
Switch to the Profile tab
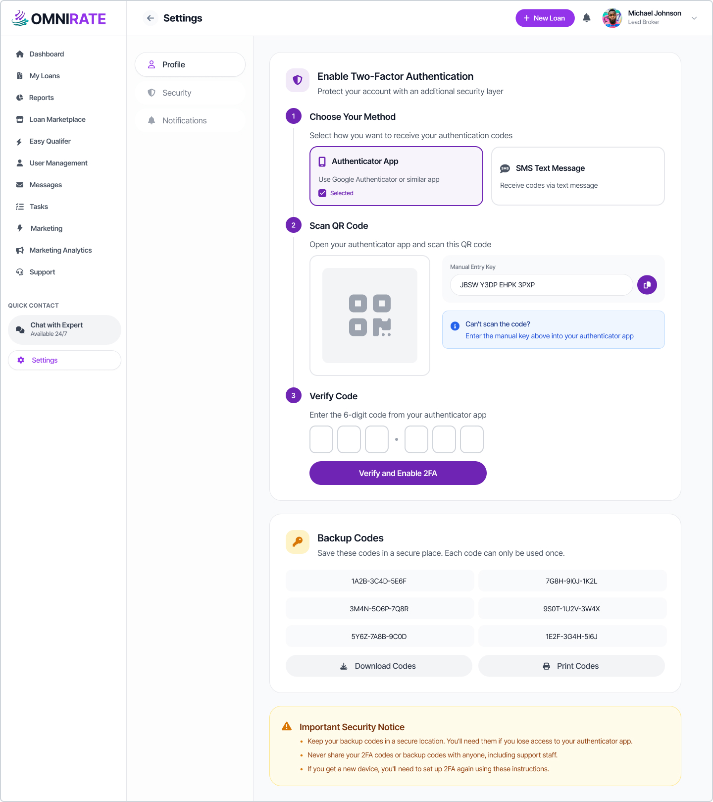(190, 64)
